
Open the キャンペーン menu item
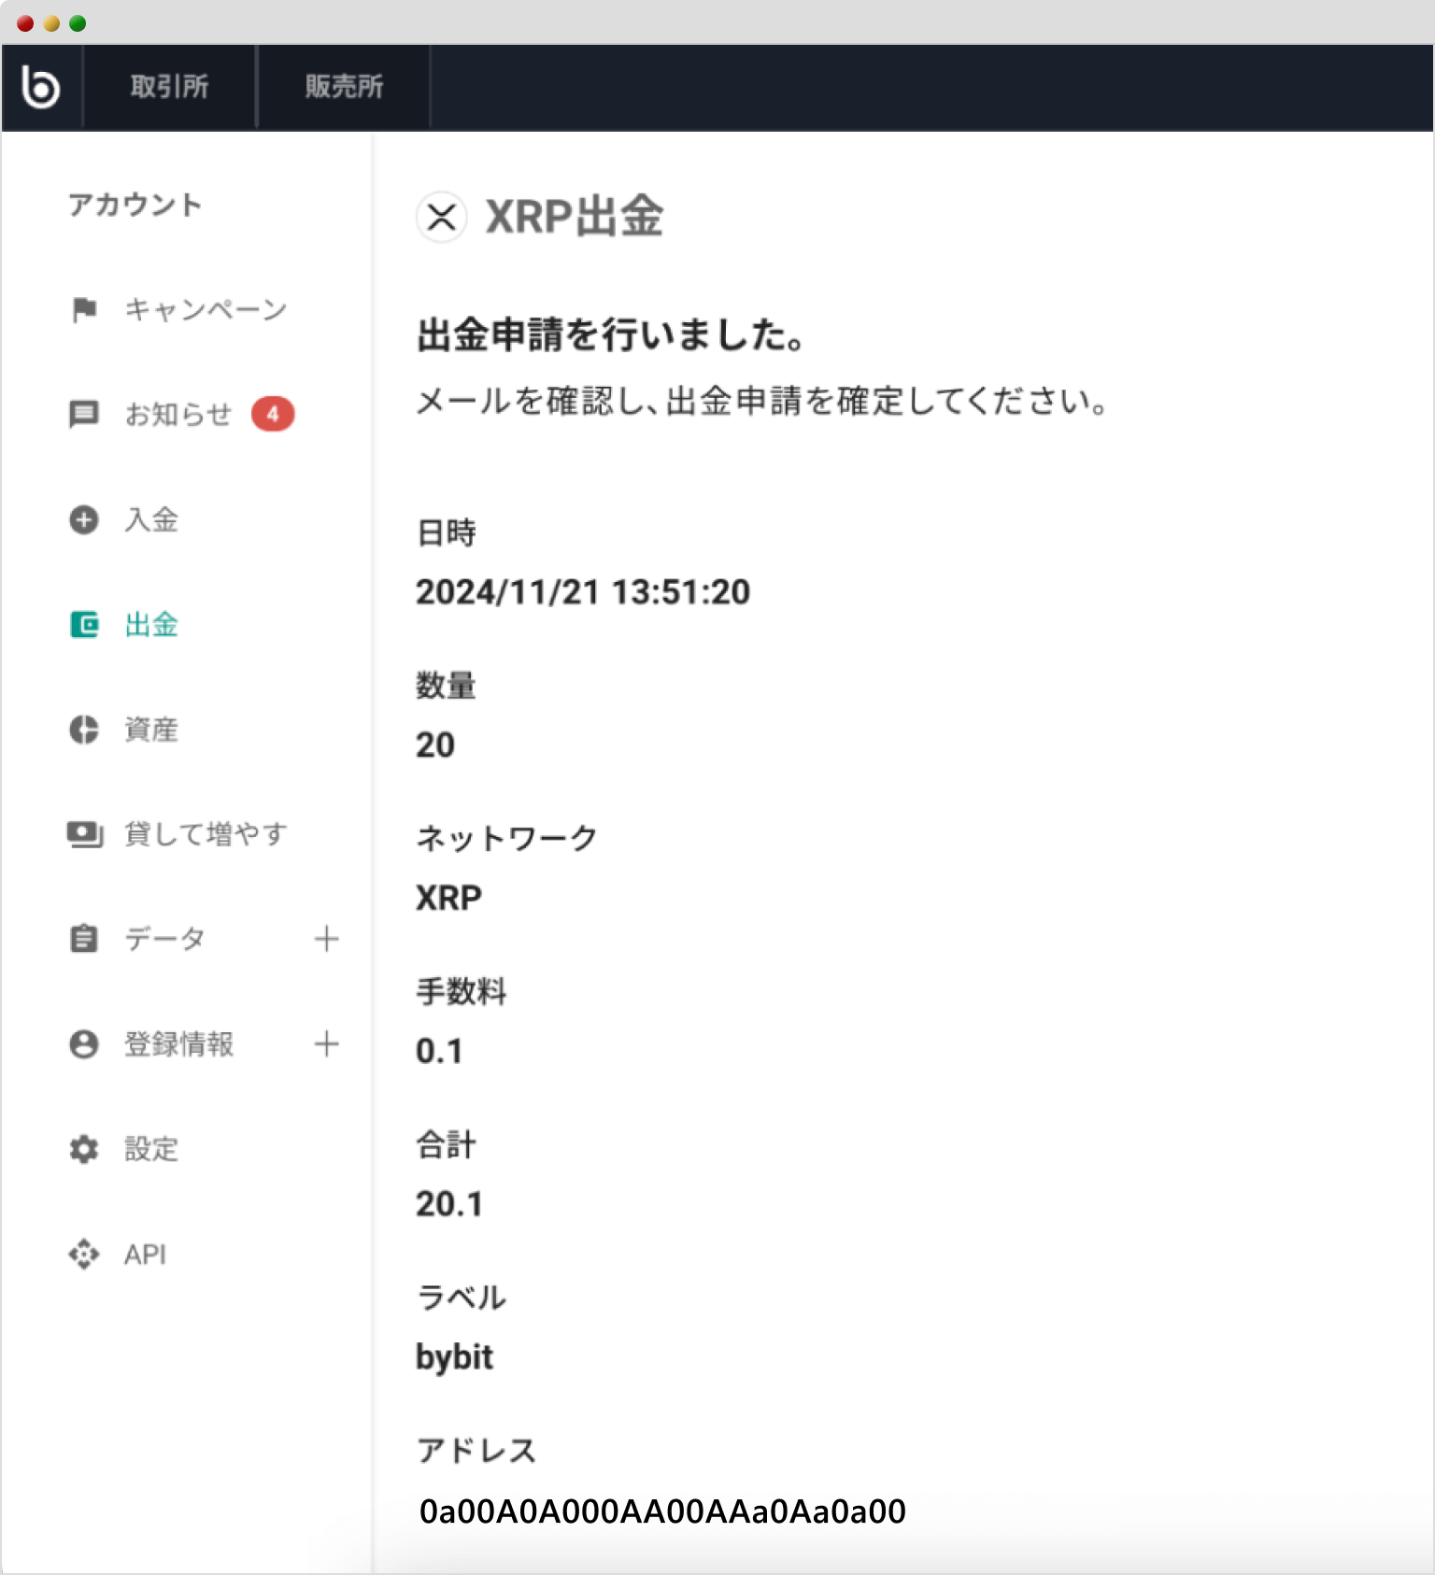[x=206, y=309]
